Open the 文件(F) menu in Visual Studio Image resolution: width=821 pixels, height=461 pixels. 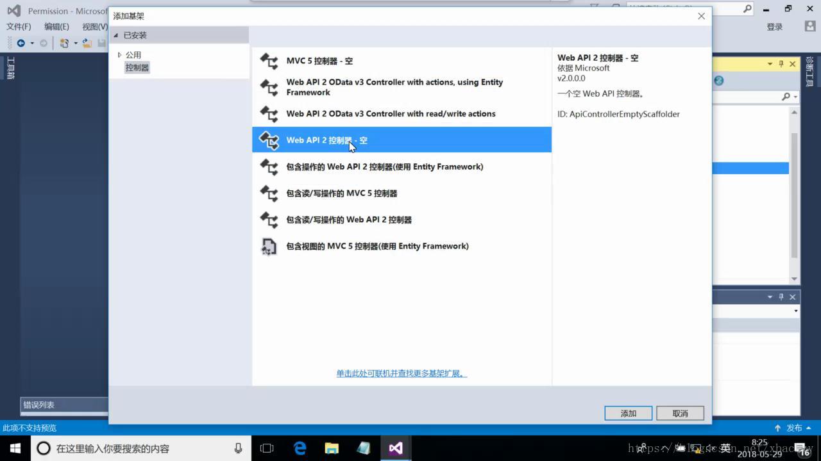click(x=19, y=26)
